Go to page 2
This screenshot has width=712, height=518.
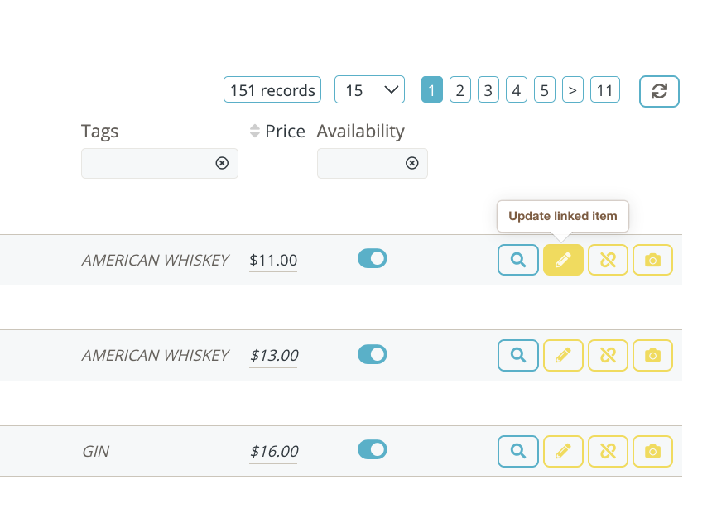coord(460,90)
